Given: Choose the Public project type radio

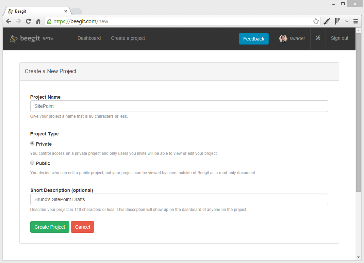Looking at the screenshot, I should 32,163.
